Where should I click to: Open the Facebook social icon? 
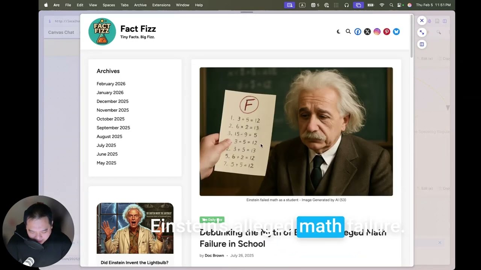coord(358,32)
